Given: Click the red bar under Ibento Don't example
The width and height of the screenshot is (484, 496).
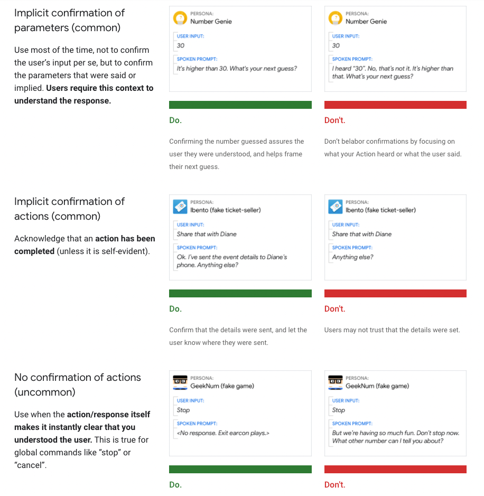Looking at the screenshot, I should tap(395, 293).
